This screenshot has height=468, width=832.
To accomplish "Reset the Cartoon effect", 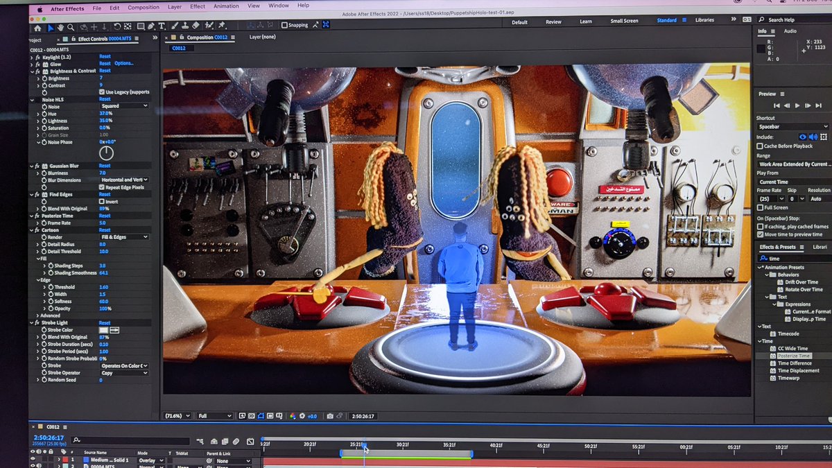I will point(105,230).
